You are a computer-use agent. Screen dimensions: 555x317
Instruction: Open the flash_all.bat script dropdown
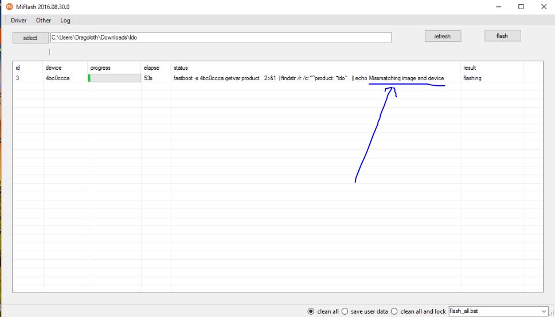(x=498, y=311)
